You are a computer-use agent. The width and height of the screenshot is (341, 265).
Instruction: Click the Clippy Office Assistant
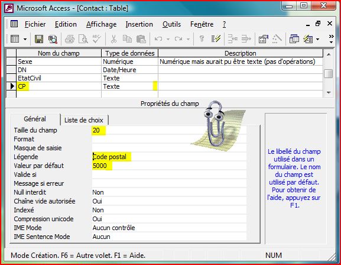[217, 127]
